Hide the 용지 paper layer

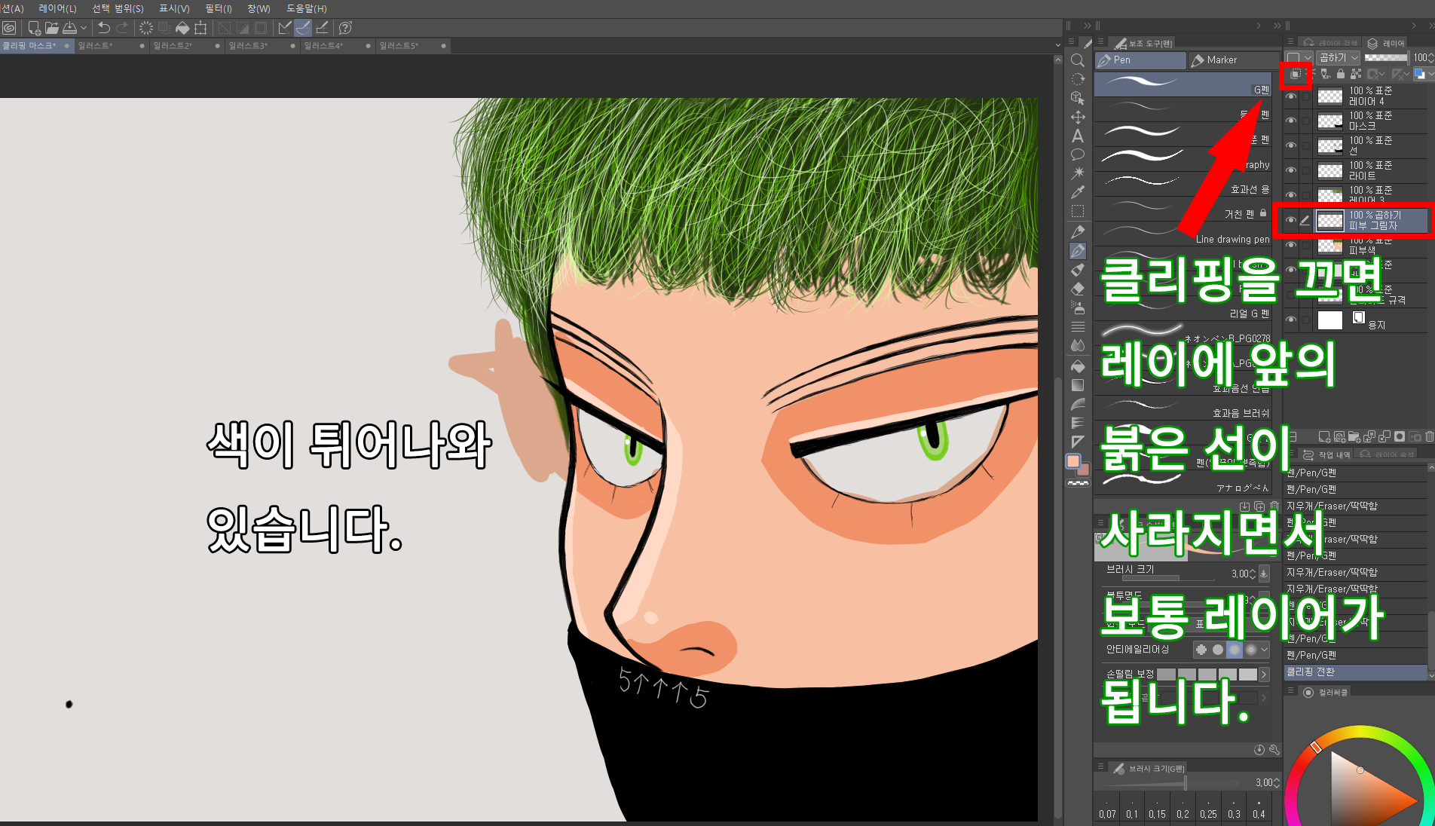coord(1291,320)
